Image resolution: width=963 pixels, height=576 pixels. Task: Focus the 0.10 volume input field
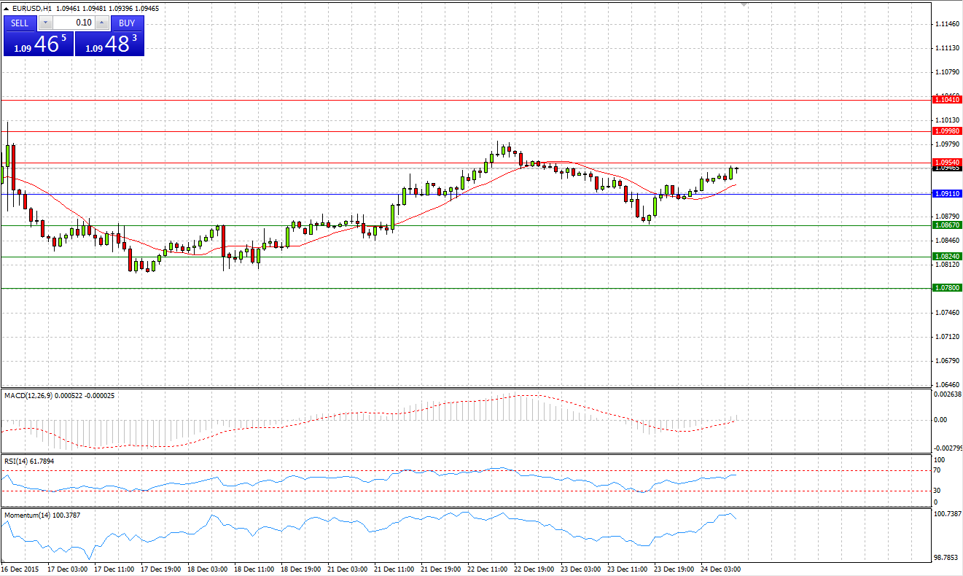pyautogui.click(x=74, y=23)
